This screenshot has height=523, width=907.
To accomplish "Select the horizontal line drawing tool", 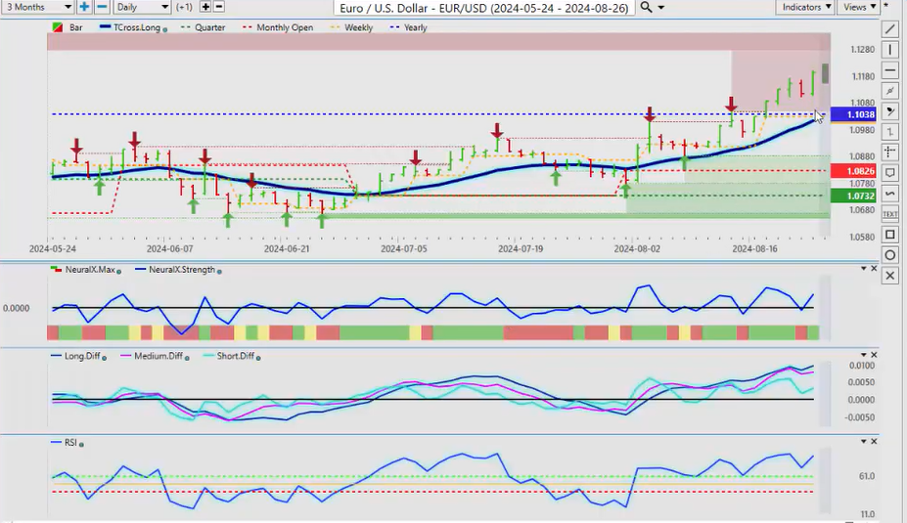I will pos(890,70).
